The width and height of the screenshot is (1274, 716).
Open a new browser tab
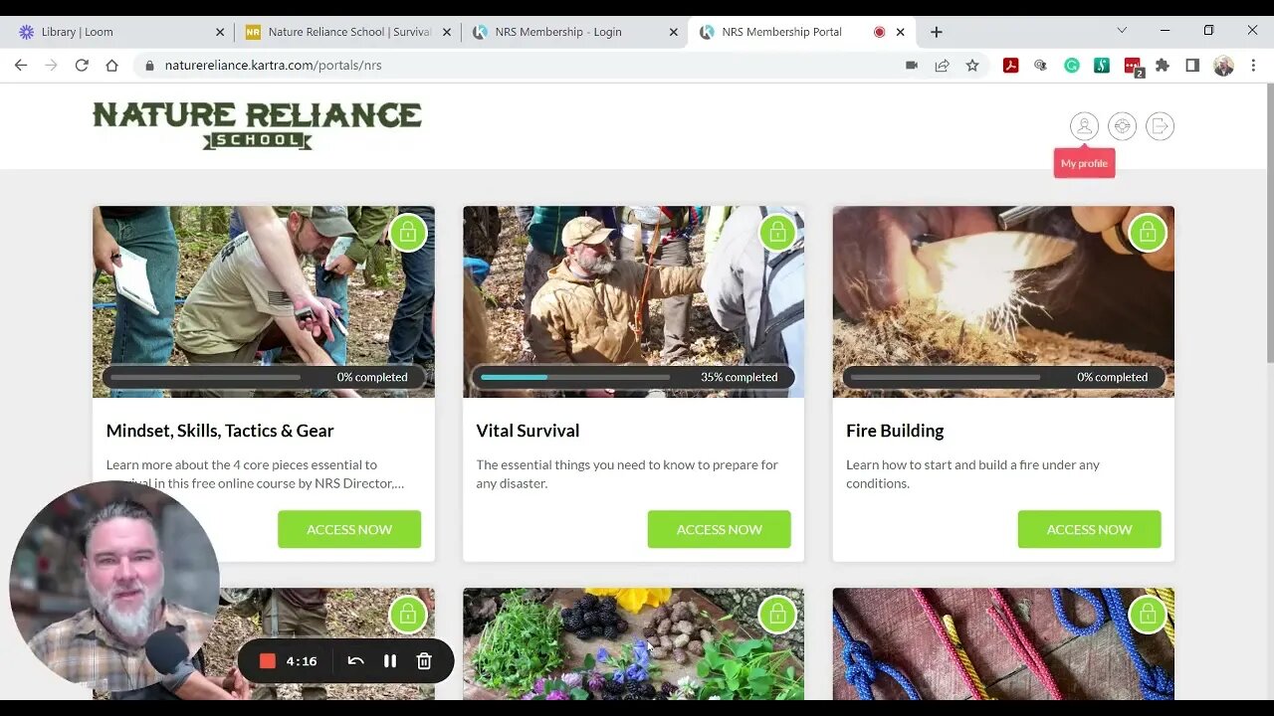click(936, 32)
